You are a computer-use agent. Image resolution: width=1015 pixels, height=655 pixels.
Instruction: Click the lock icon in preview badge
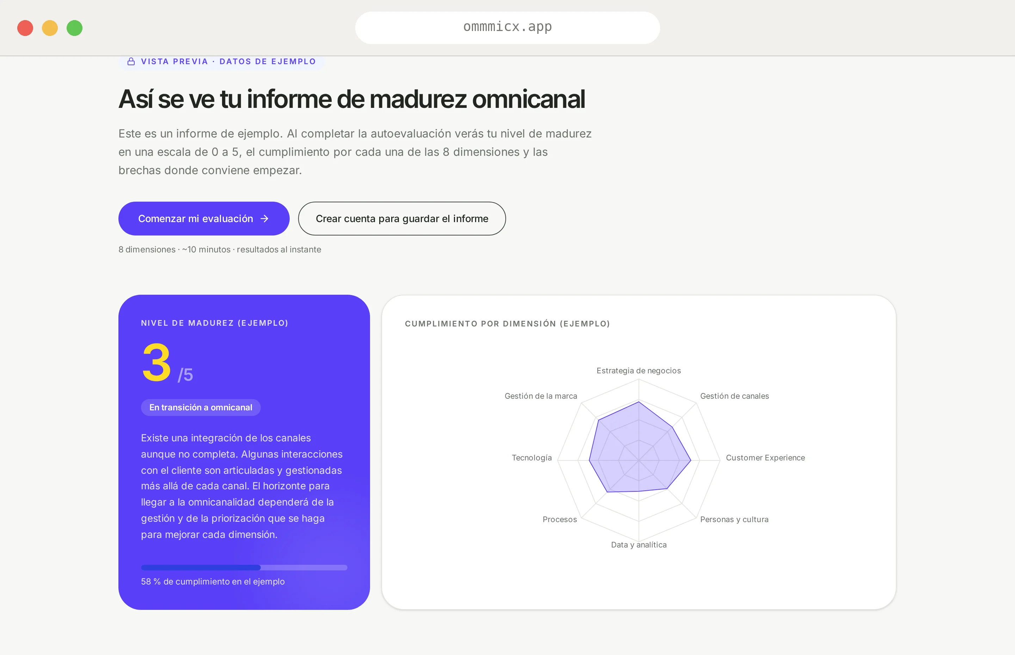pyautogui.click(x=131, y=62)
